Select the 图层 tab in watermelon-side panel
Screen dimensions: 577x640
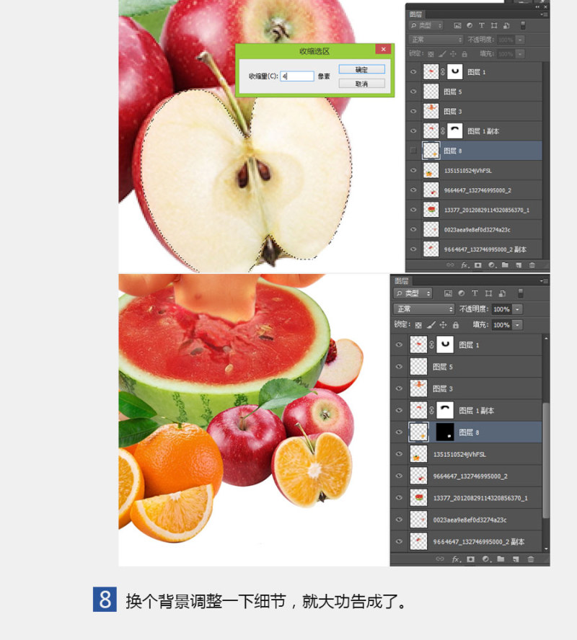[402, 281]
